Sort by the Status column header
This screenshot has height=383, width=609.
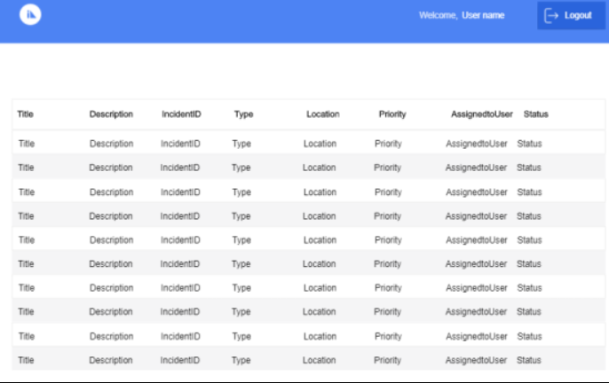click(x=536, y=114)
